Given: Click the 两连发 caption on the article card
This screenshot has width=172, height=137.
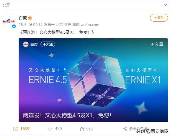Looking at the screenshot, I should tap(67, 115).
